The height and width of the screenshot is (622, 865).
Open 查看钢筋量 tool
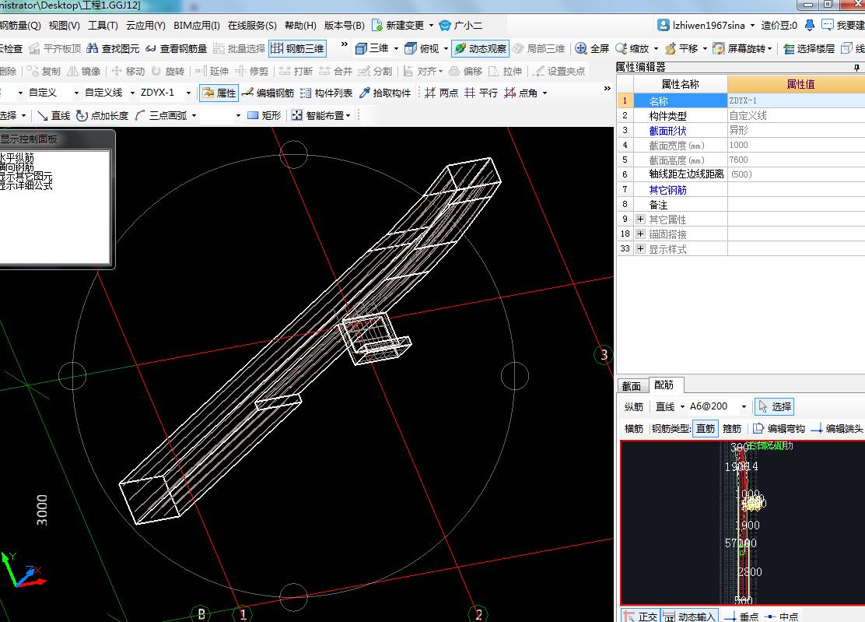(176, 48)
